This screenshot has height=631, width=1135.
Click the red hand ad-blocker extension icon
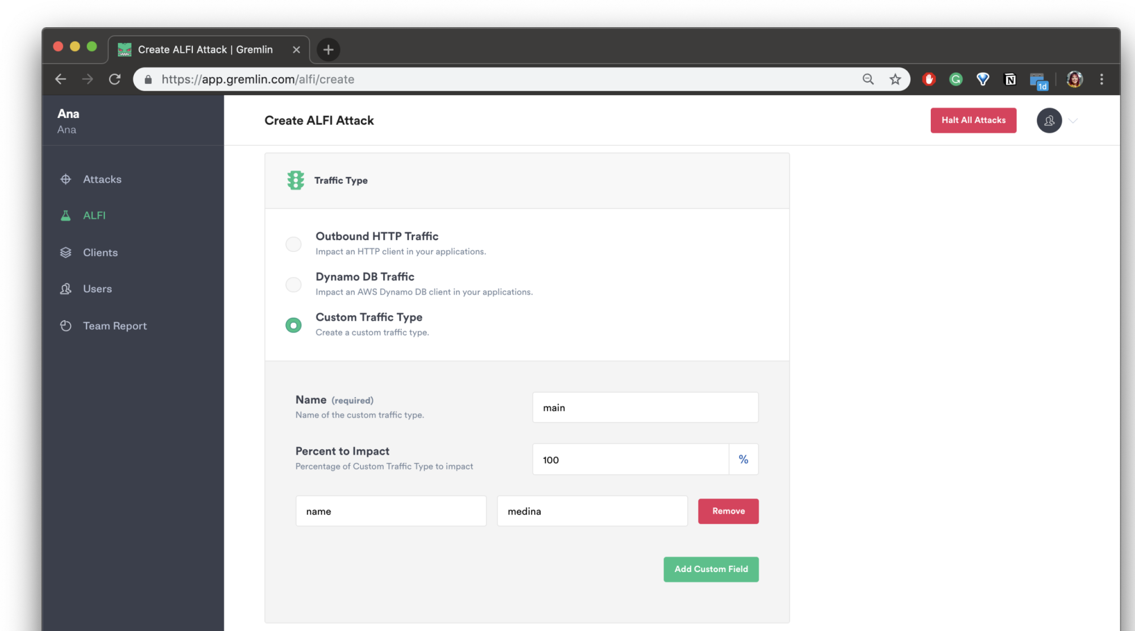tap(929, 79)
